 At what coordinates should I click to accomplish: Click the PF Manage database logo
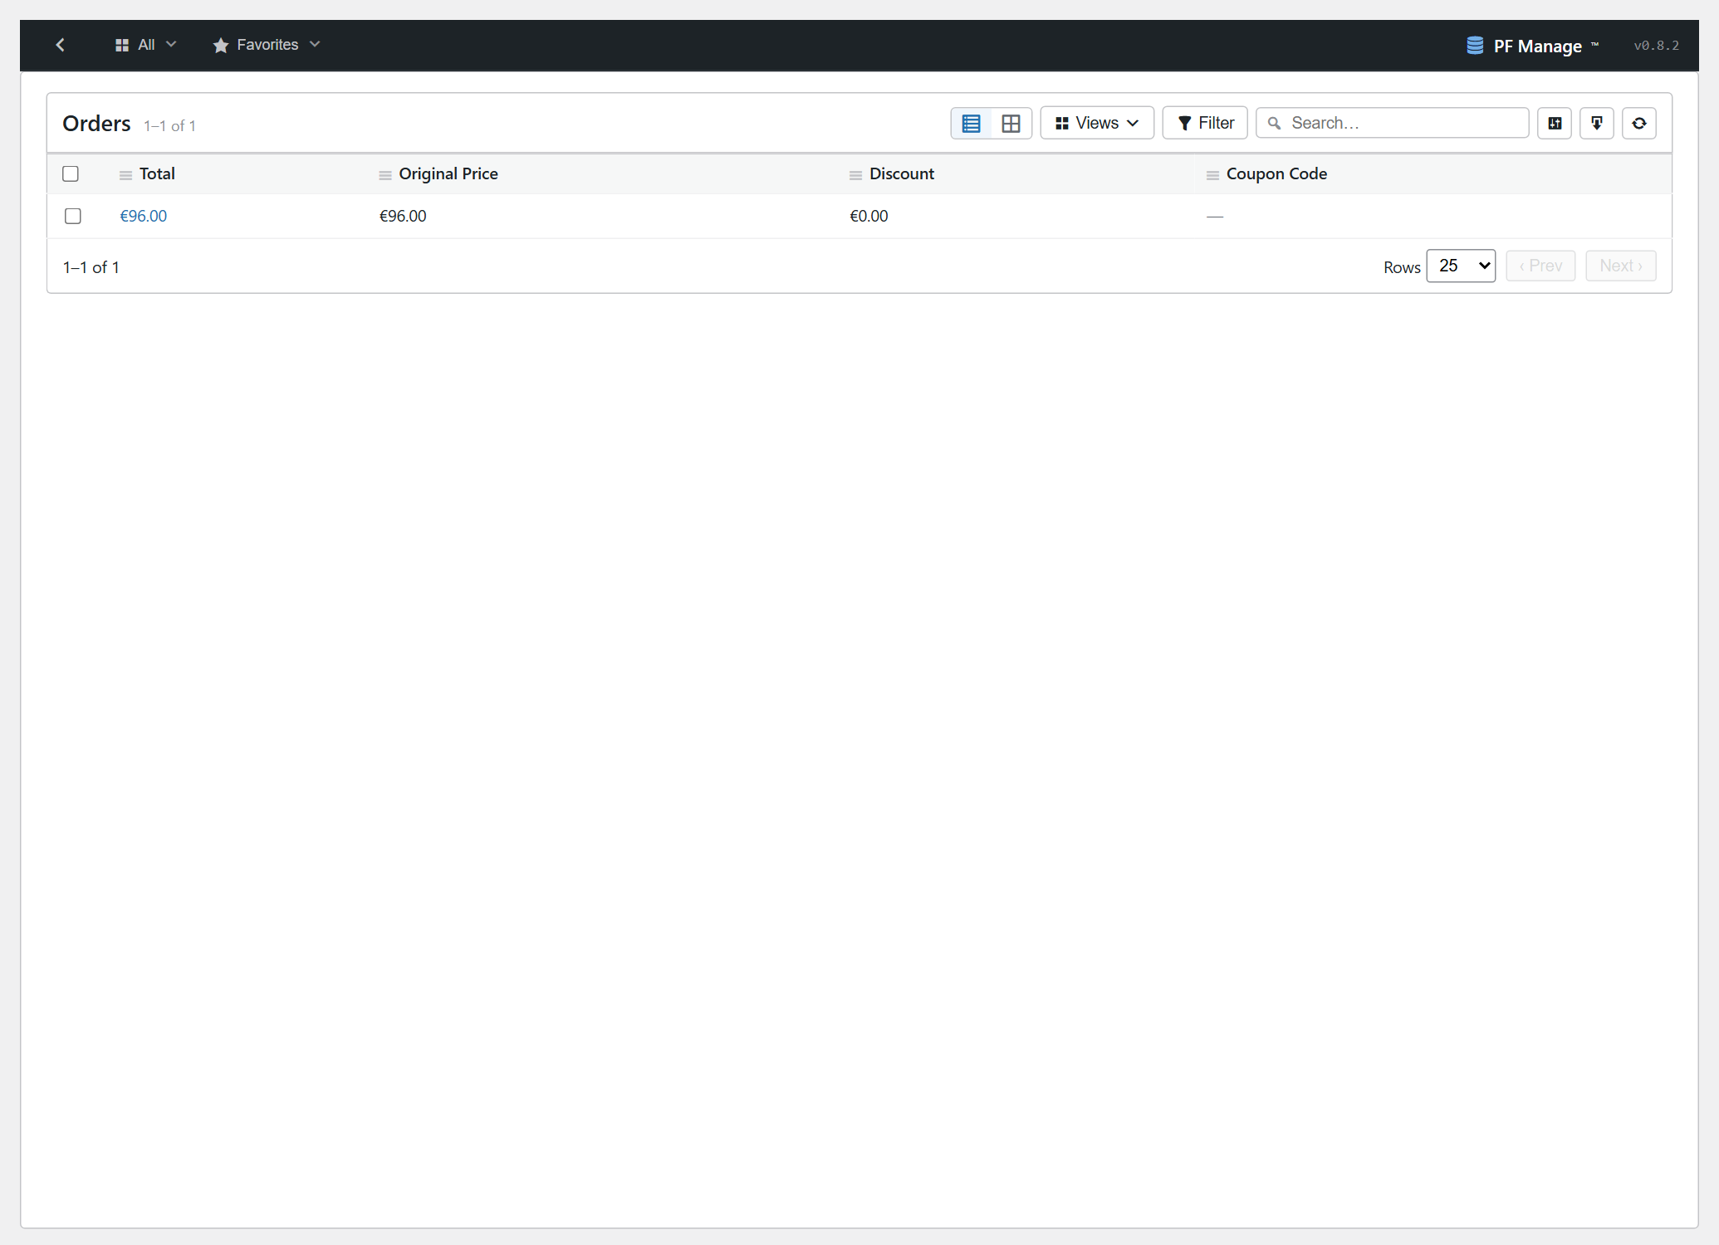pos(1475,46)
